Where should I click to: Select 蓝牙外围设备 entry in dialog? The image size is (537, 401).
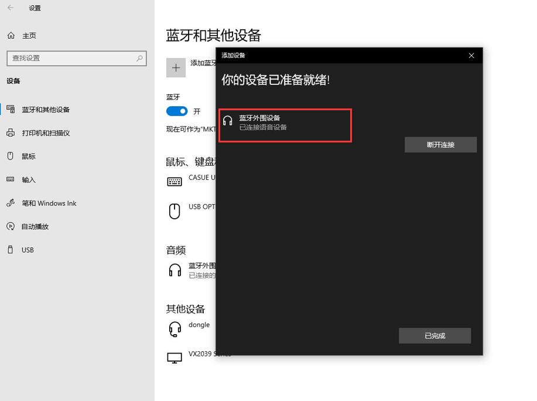click(x=285, y=125)
